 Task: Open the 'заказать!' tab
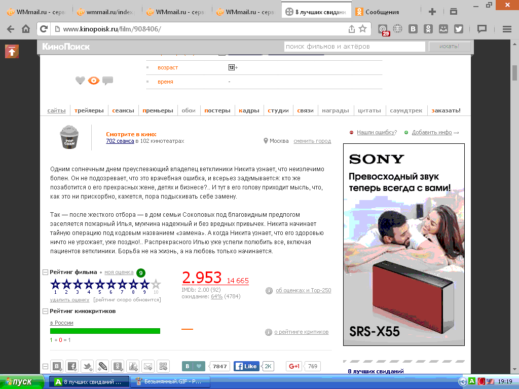click(x=446, y=110)
